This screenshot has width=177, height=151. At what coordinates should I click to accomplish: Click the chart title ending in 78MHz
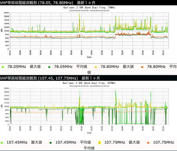click(89, 8)
